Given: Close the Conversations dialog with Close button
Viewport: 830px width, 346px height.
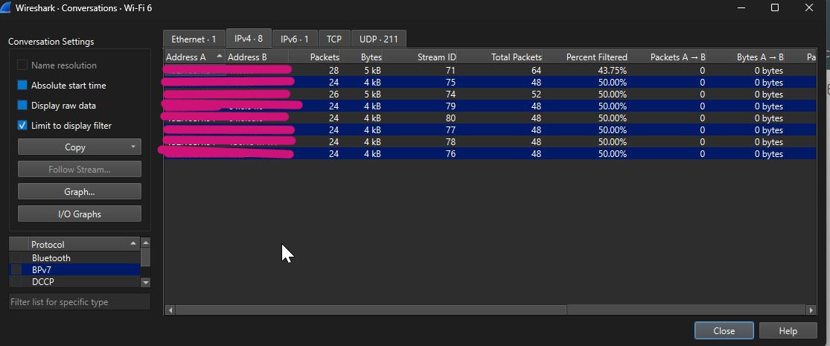Looking at the screenshot, I should [x=724, y=330].
